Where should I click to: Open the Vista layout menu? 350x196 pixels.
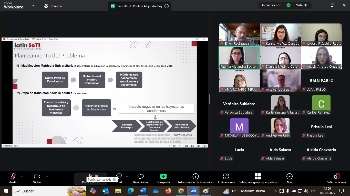point(302,5)
